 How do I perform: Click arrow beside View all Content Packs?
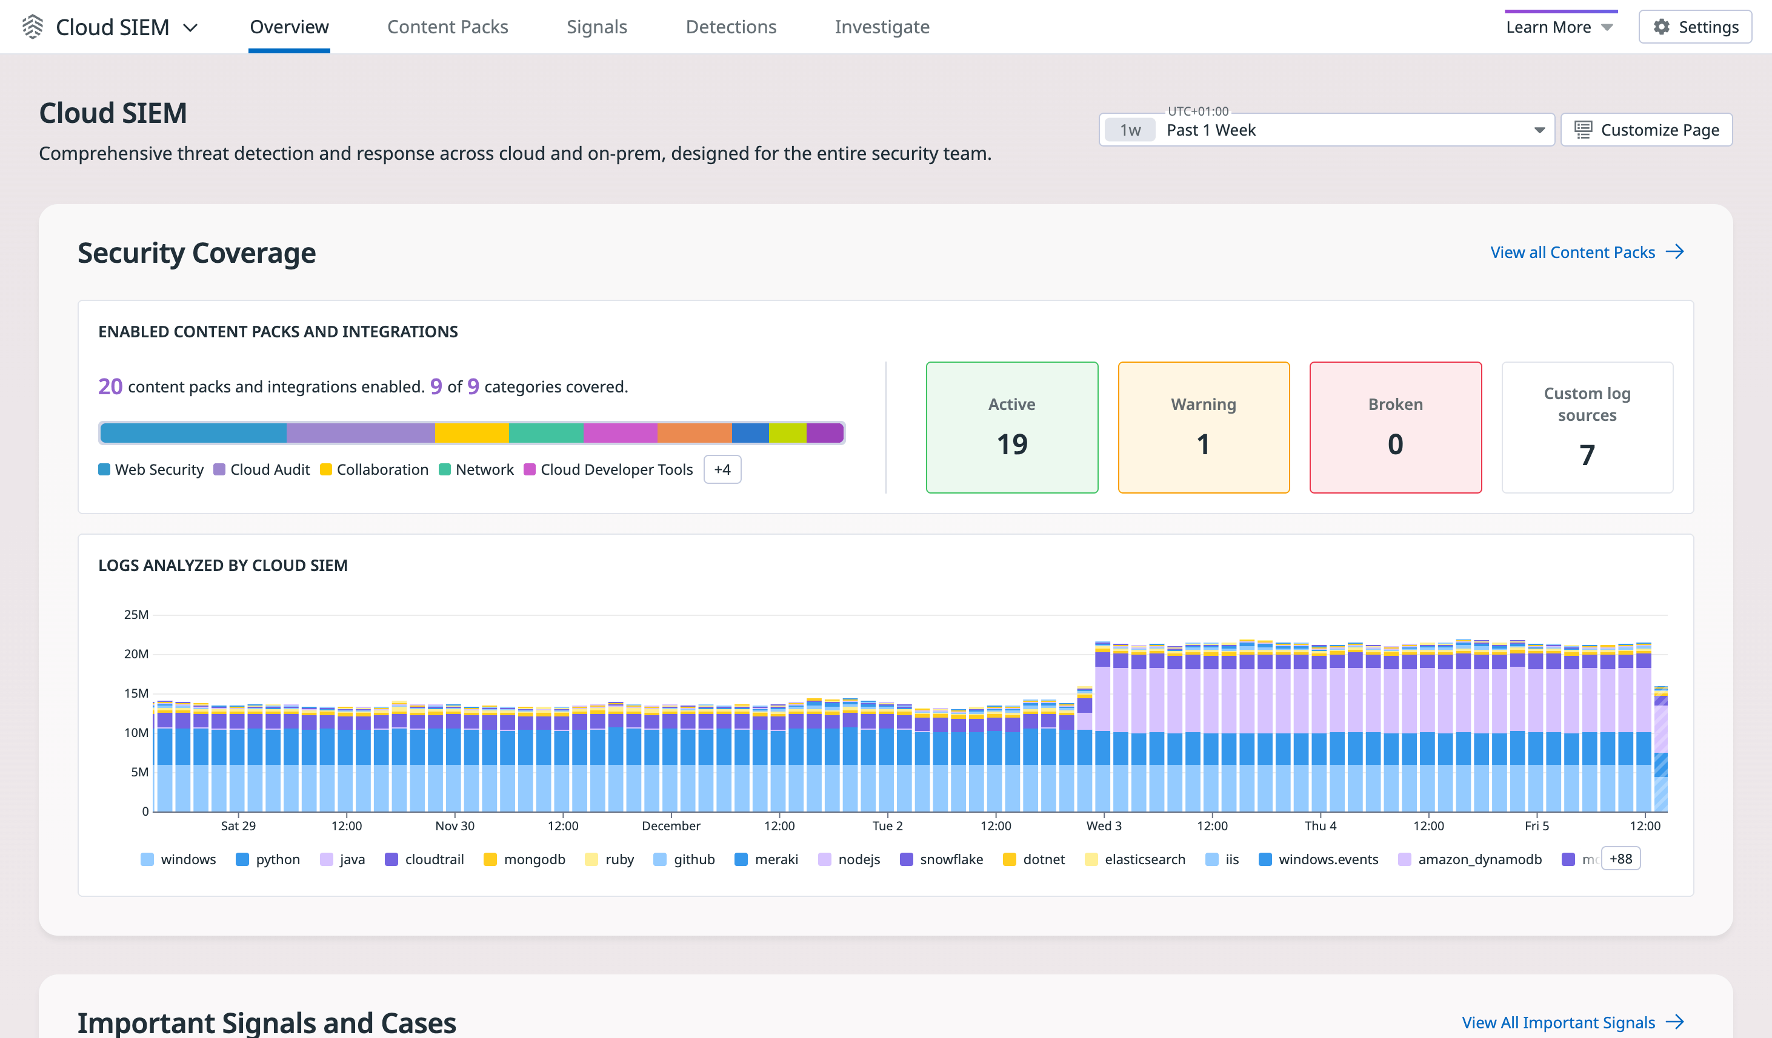(x=1676, y=251)
